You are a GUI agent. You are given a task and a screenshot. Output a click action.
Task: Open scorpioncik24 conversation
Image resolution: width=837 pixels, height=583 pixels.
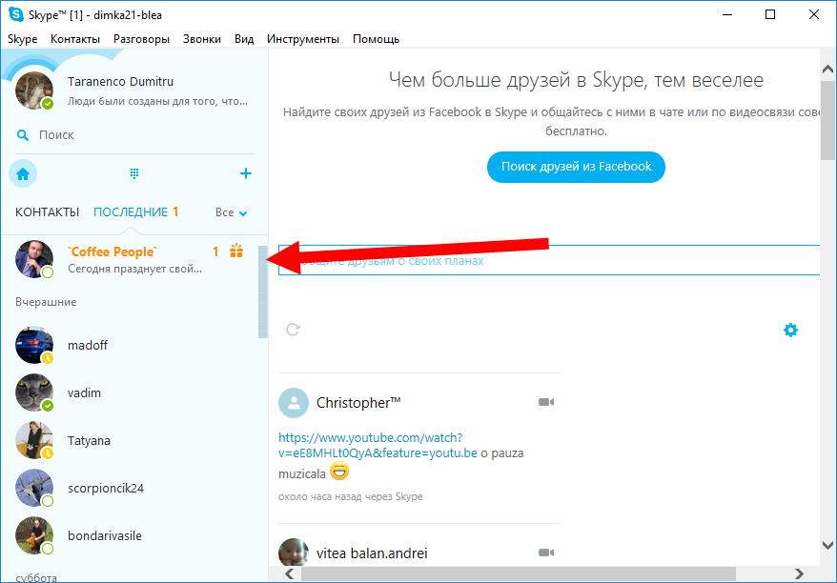coord(130,488)
